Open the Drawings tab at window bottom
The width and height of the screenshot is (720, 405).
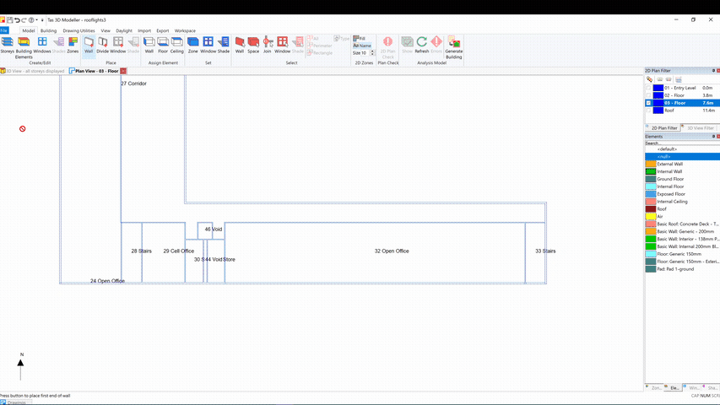coord(16,402)
